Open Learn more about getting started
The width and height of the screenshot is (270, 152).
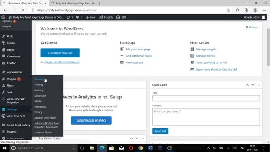216,69
